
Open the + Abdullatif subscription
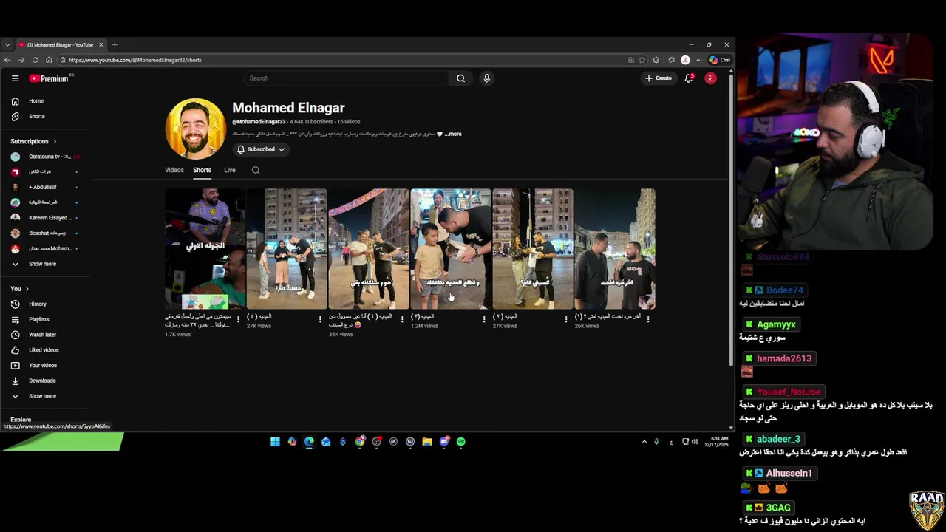(44, 187)
